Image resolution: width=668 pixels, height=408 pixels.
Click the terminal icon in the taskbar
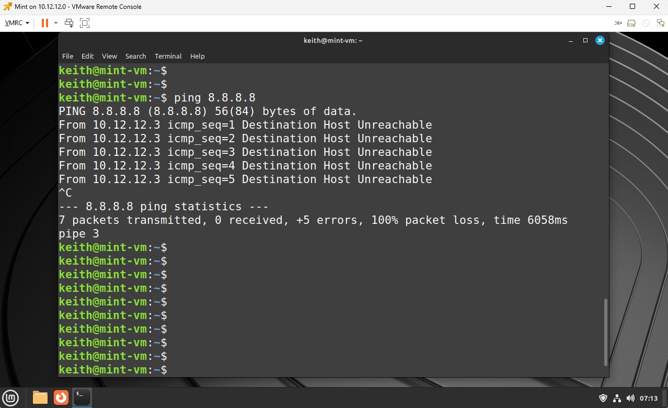point(82,398)
